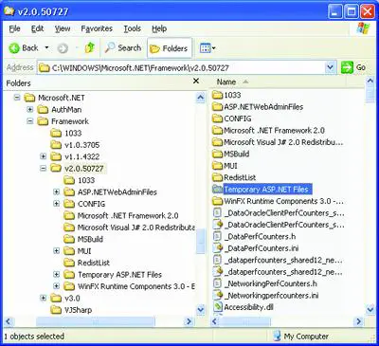Open the Help menu
379x346 pixels.
pyautogui.click(x=159, y=29)
